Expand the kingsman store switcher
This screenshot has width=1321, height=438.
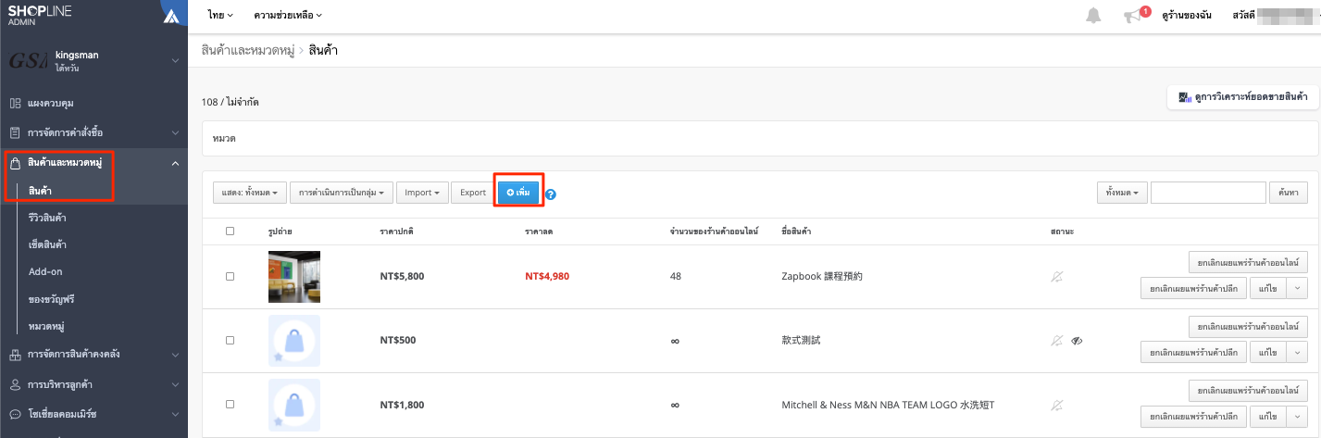175,61
